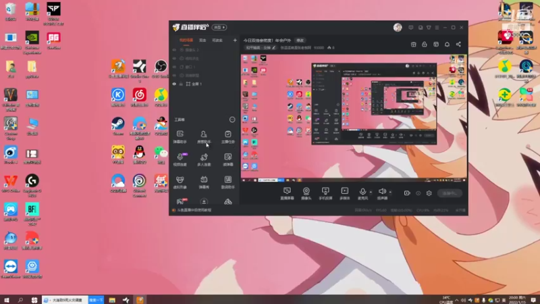Open the gift box icon above the preview

click(x=413, y=44)
